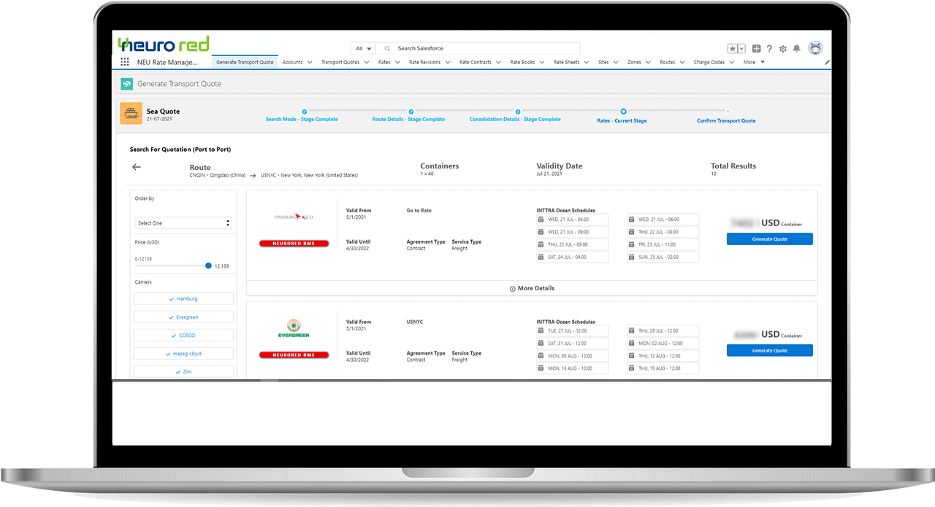Screen dimensions: 935x507
Task: Open the App Launcher grid icon
Action: [125, 63]
